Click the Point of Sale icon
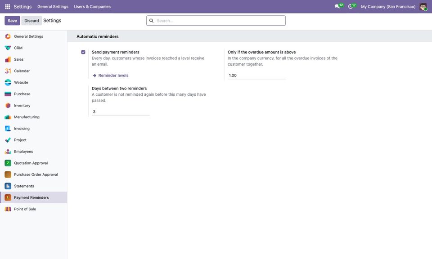The image size is (432, 259). pyautogui.click(x=8, y=209)
